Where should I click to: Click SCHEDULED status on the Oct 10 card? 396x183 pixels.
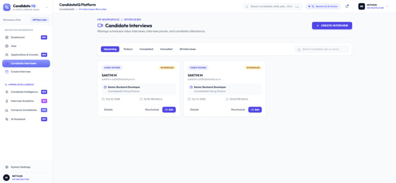(167, 68)
